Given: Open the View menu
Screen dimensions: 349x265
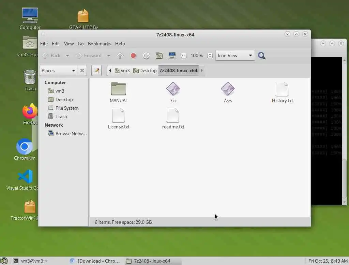Looking at the screenshot, I should pos(69,44).
